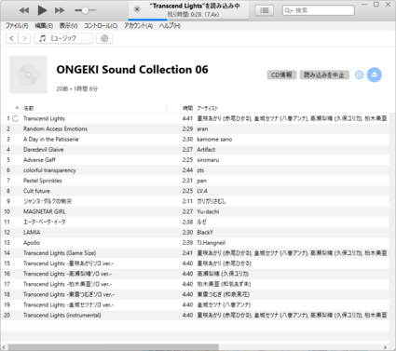
Task: Click artist Yu-dachi
Action: 208,211
